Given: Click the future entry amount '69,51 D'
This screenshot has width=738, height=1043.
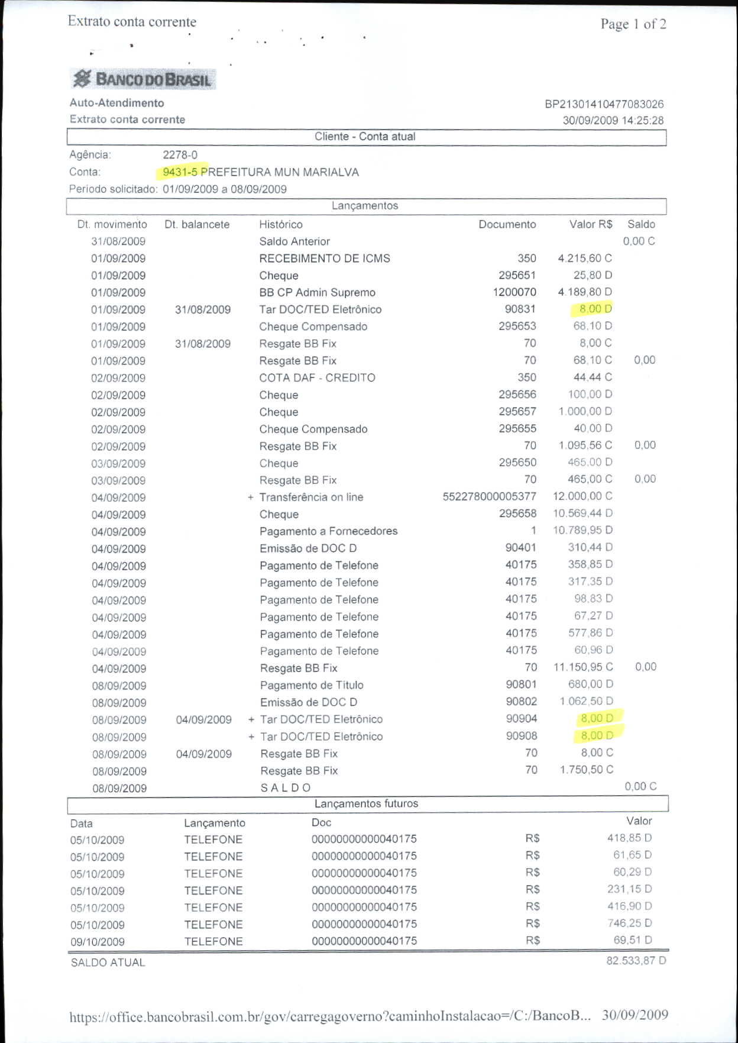Looking at the screenshot, I should [x=632, y=941].
